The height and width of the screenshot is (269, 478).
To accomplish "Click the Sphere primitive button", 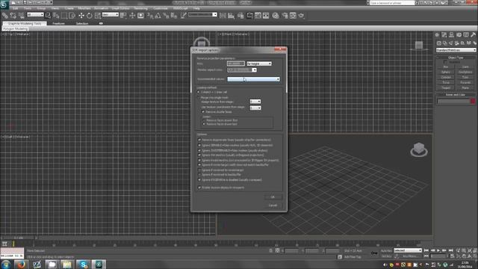I will tap(446, 72).
